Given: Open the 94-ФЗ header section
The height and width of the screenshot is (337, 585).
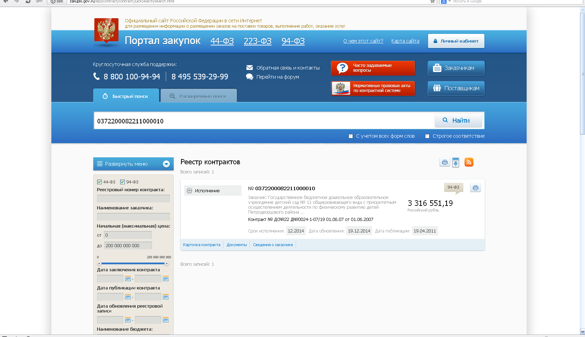Looking at the screenshot, I should pyautogui.click(x=293, y=41).
